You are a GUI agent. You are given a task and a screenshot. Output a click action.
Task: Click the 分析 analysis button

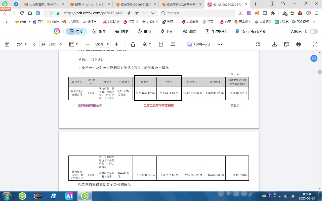point(167,31)
